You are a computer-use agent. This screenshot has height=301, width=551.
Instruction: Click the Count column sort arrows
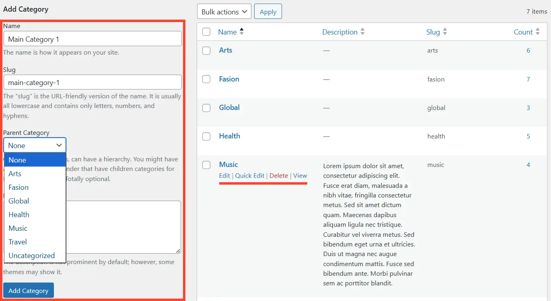[538, 32]
